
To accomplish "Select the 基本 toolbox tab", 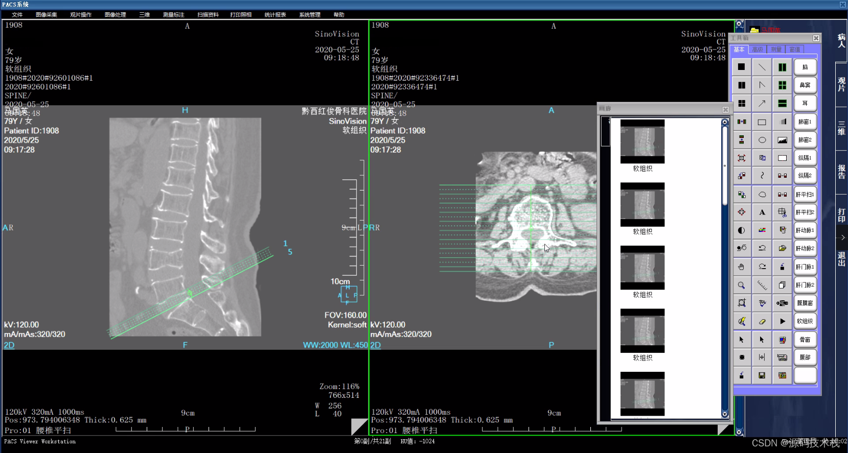I will tap(739, 50).
